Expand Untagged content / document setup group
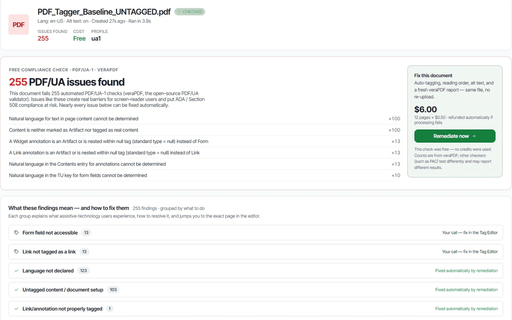This screenshot has height=320, width=512. click(x=256, y=290)
